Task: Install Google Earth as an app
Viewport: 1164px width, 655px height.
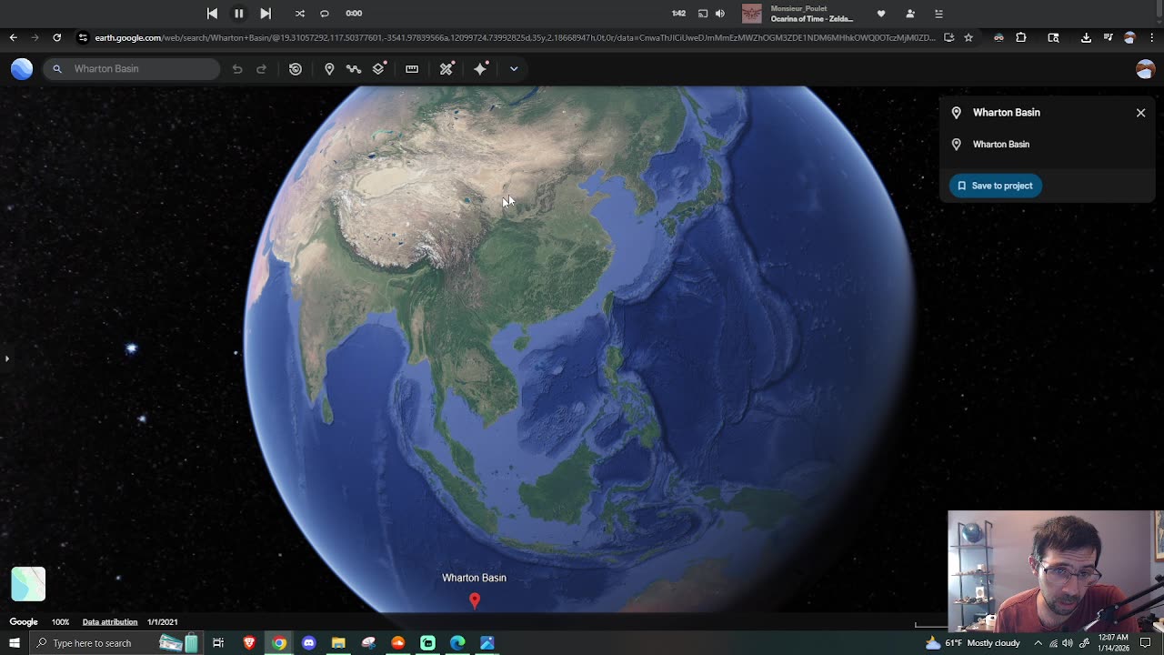Action: 948,37
